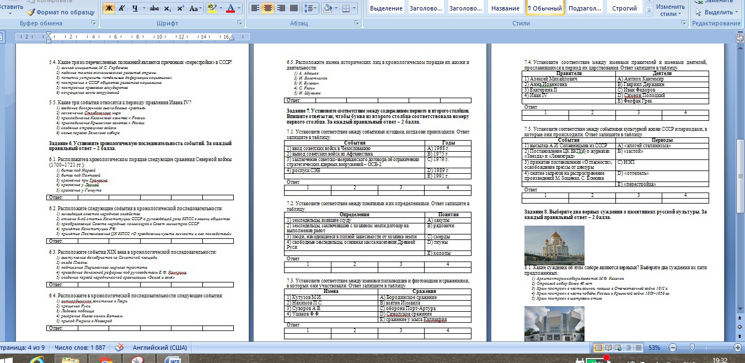The height and width of the screenshot is (363, 745).
Task: Choose the Название style from gallery
Action: pos(504,8)
